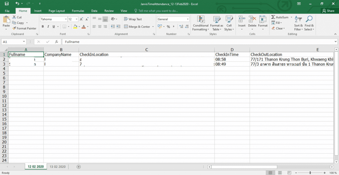
Task: Click the Format Painter tool
Action: (x=24, y=28)
